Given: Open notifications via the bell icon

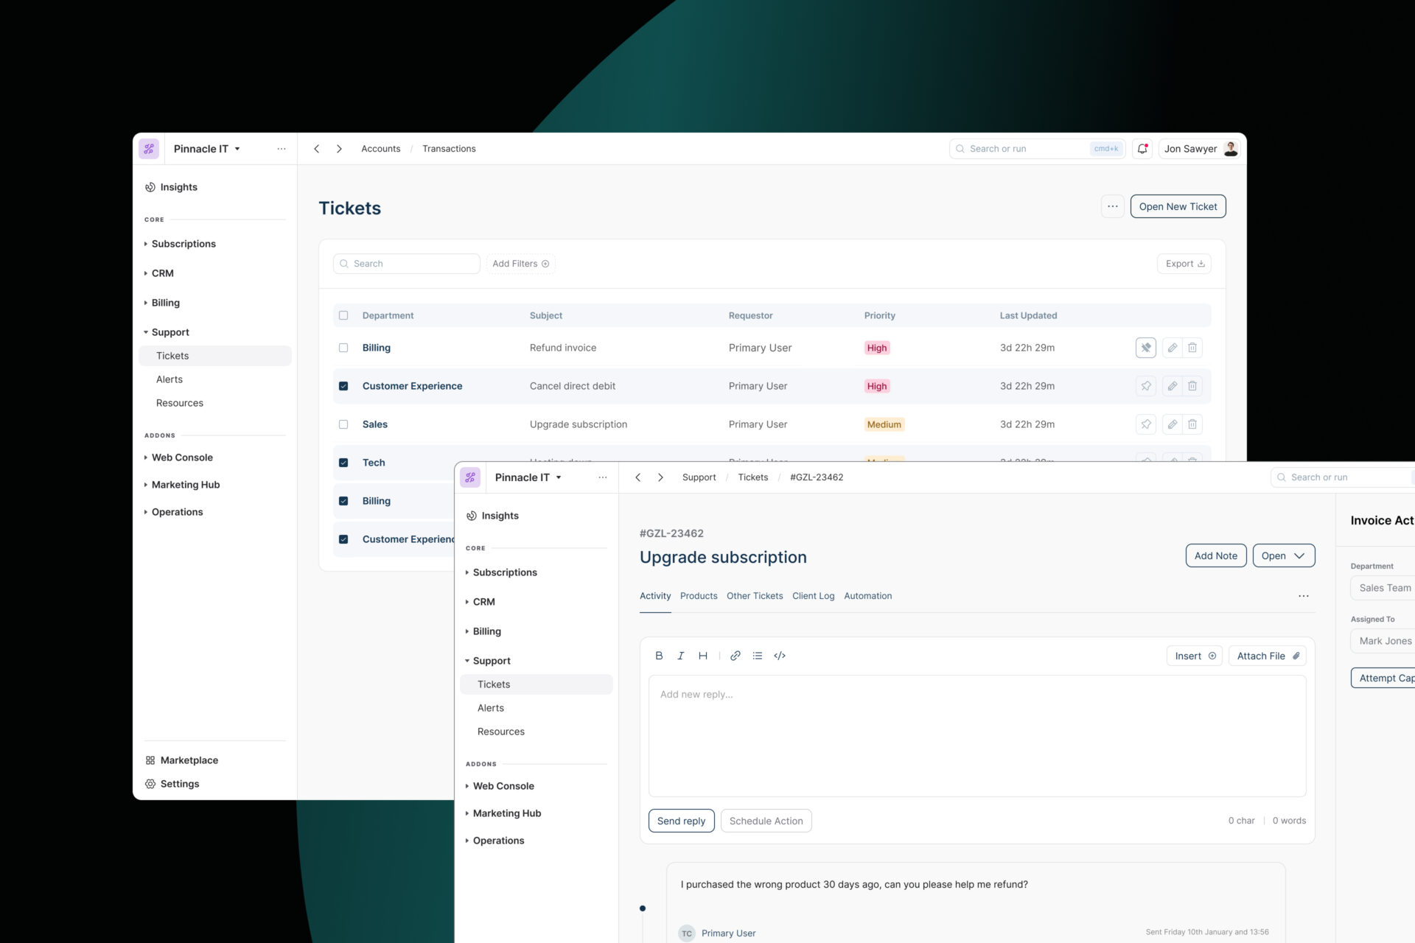Looking at the screenshot, I should click(x=1142, y=148).
